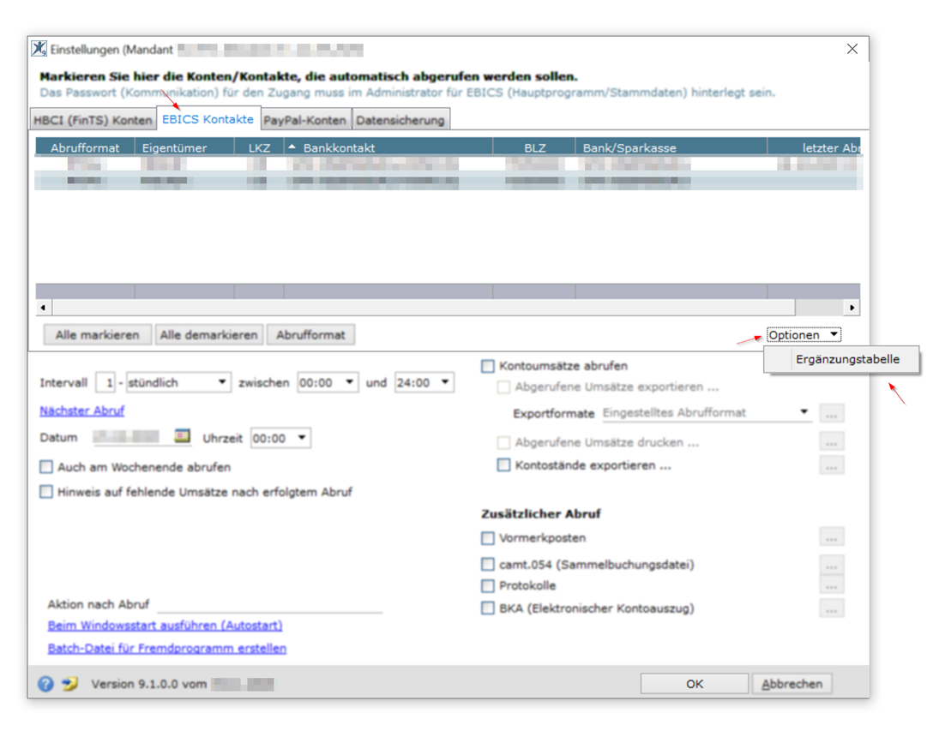933x737 pixels.
Task: Tick the Vormerkposten checkbox
Action: coord(488,538)
